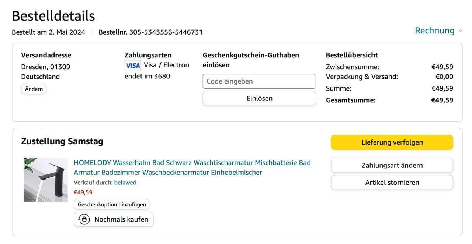The image size is (472, 244).
Task: Click the order number 305-5343556-5446731
Action: point(166,32)
